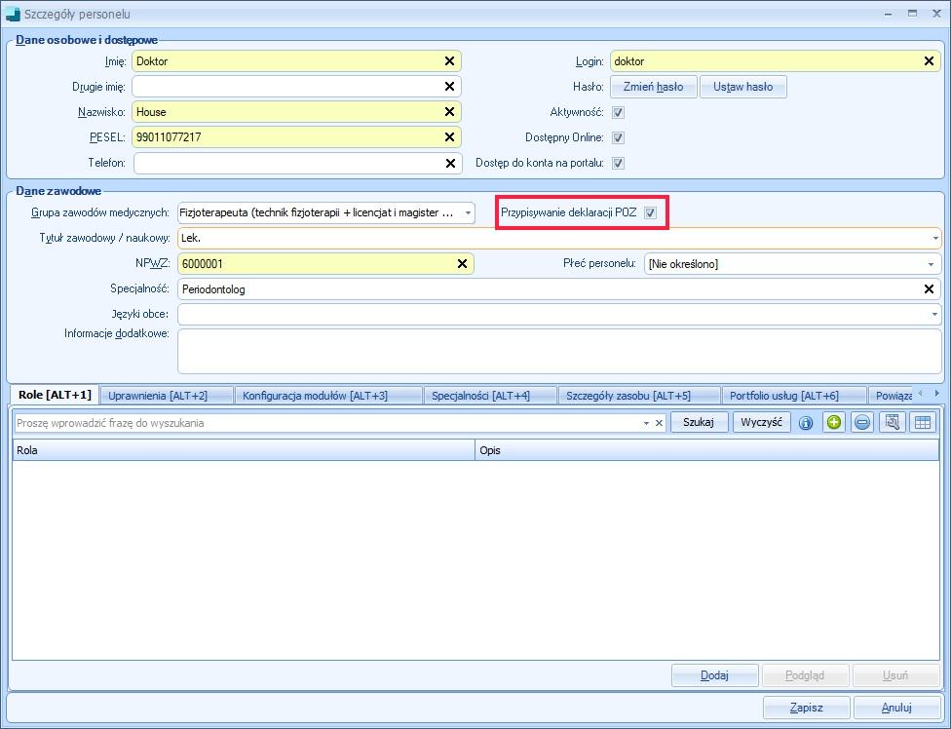This screenshot has width=951, height=729.
Task: Click the Zmień hasło button
Action: click(x=653, y=87)
